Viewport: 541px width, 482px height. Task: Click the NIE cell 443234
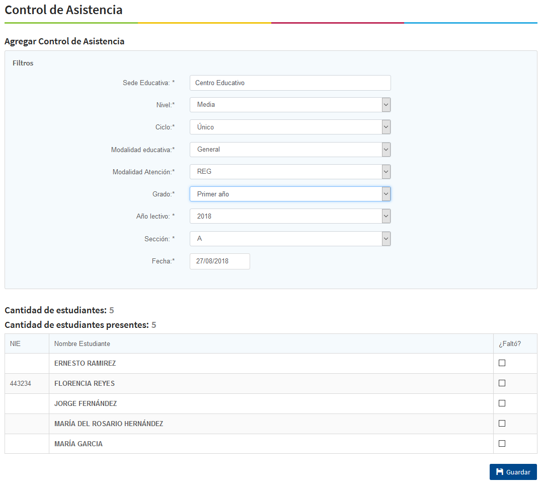click(21, 383)
